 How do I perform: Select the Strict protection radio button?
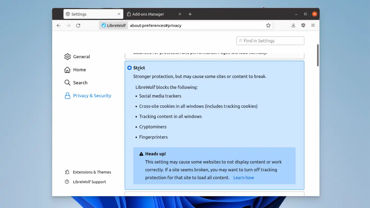(x=129, y=68)
